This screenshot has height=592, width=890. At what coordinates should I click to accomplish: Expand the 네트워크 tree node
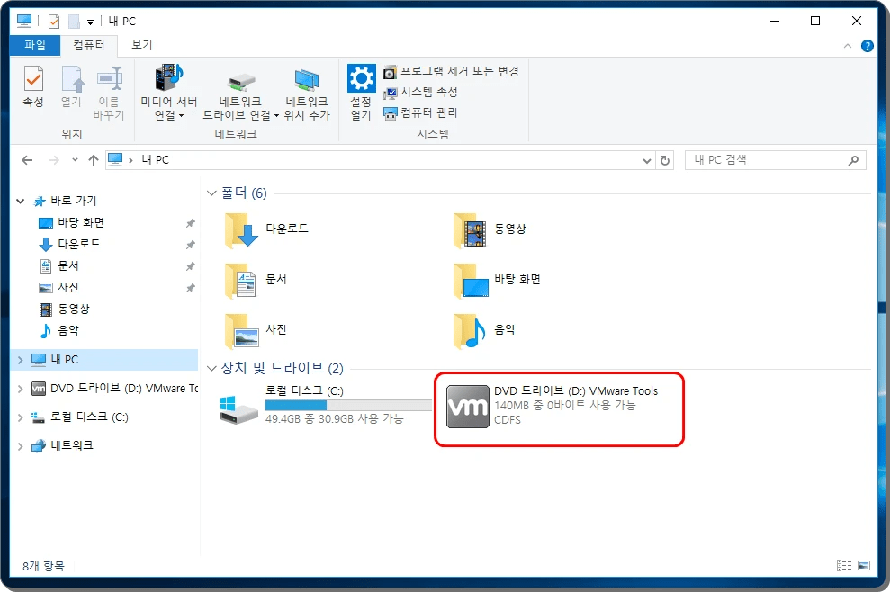click(20, 444)
